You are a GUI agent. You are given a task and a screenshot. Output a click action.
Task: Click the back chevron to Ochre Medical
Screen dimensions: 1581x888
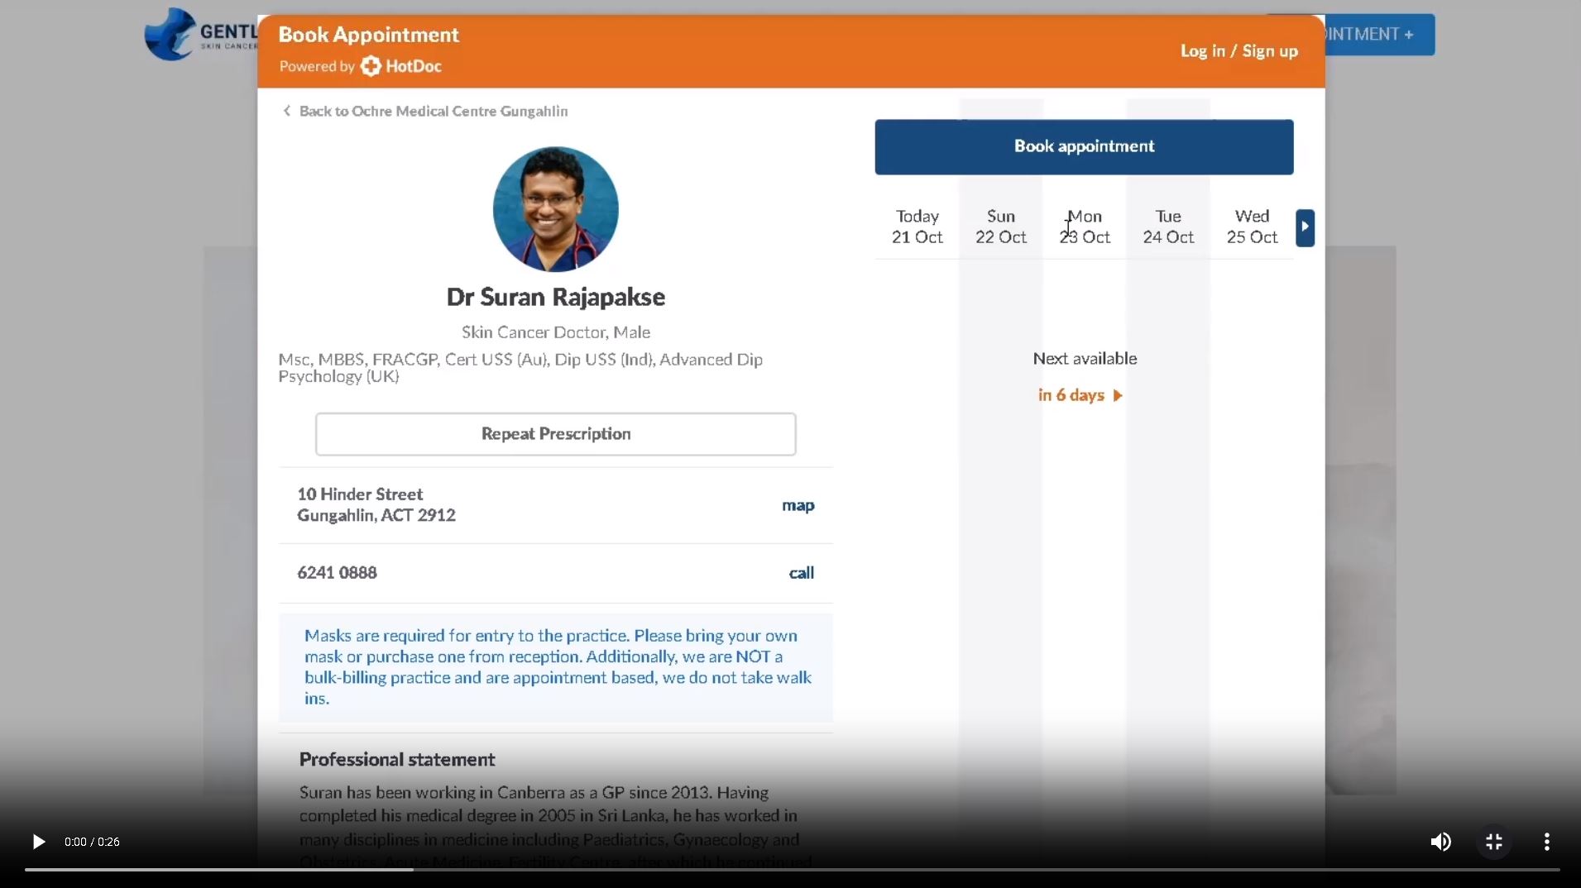(x=286, y=111)
